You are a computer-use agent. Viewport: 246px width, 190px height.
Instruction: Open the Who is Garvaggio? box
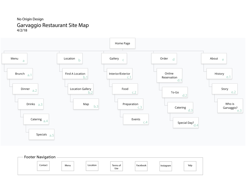click(230, 106)
